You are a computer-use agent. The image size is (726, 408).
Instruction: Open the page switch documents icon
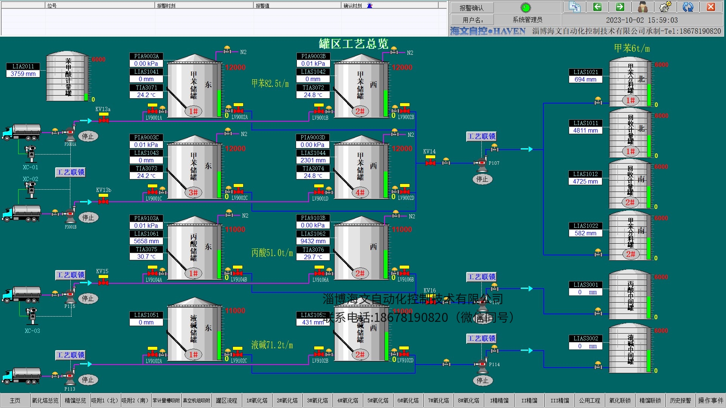coord(575,7)
